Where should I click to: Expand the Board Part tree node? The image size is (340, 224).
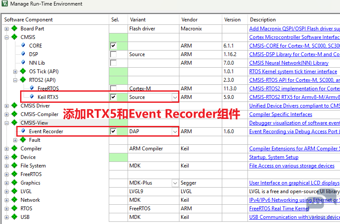pos(6,29)
